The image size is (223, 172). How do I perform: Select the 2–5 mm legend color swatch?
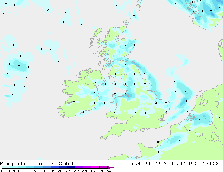click(30, 167)
